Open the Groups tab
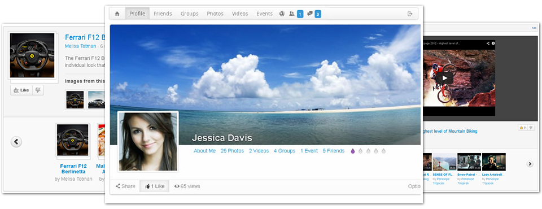The width and height of the screenshot is (542, 209). pyautogui.click(x=190, y=14)
